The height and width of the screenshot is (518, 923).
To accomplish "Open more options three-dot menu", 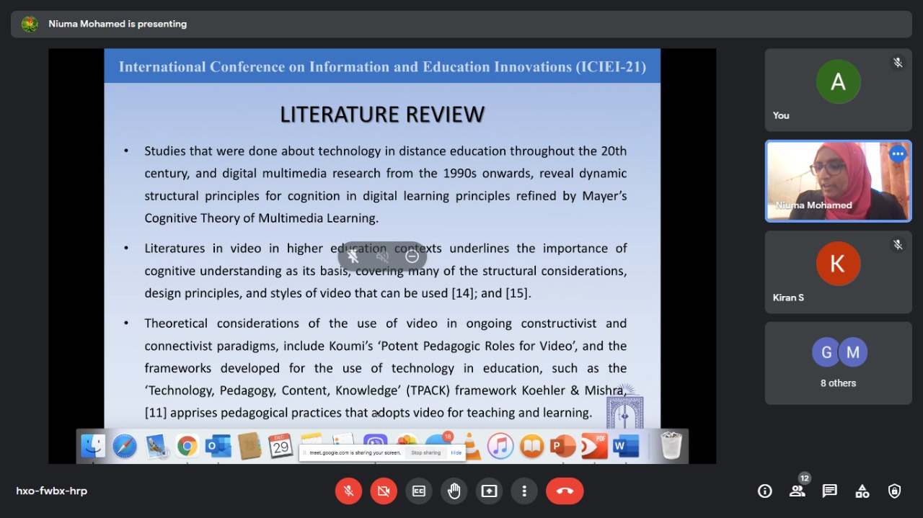I will [524, 491].
